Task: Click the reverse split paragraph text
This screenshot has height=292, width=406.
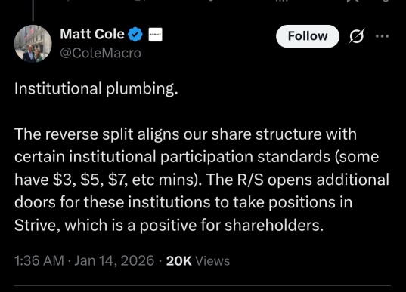Action: coord(202,180)
